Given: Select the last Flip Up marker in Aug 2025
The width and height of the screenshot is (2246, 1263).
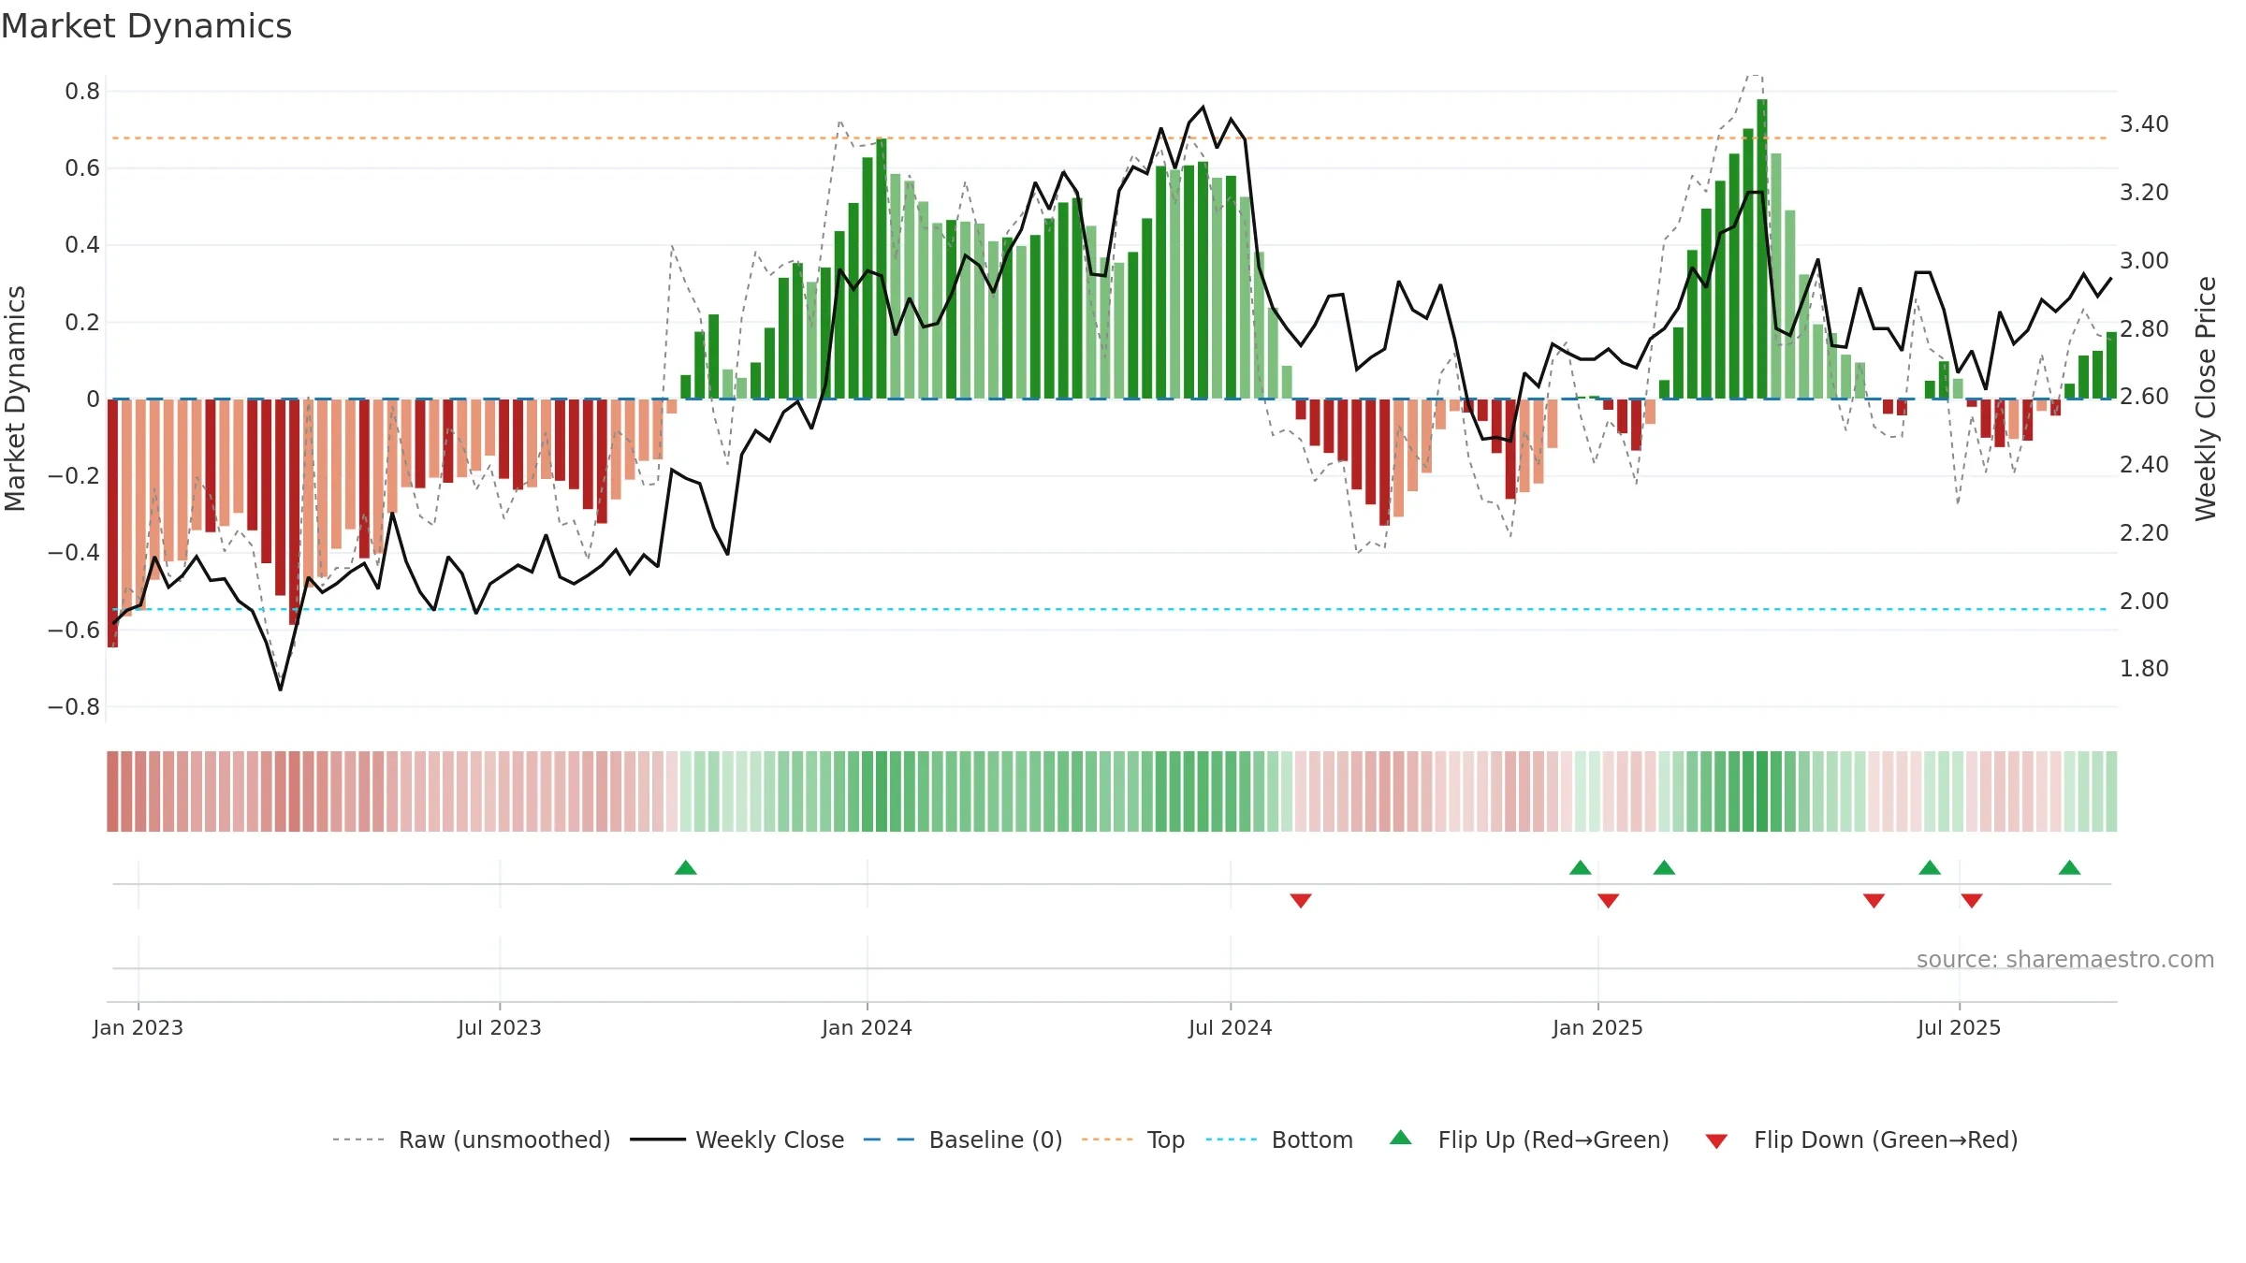Looking at the screenshot, I should (x=2070, y=867).
